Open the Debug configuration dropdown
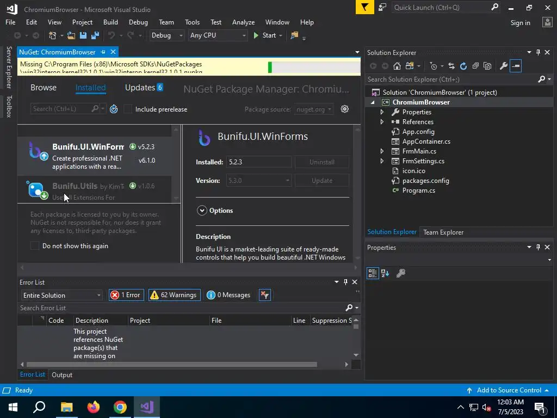This screenshot has width=557, height=418. coord(166,35)
